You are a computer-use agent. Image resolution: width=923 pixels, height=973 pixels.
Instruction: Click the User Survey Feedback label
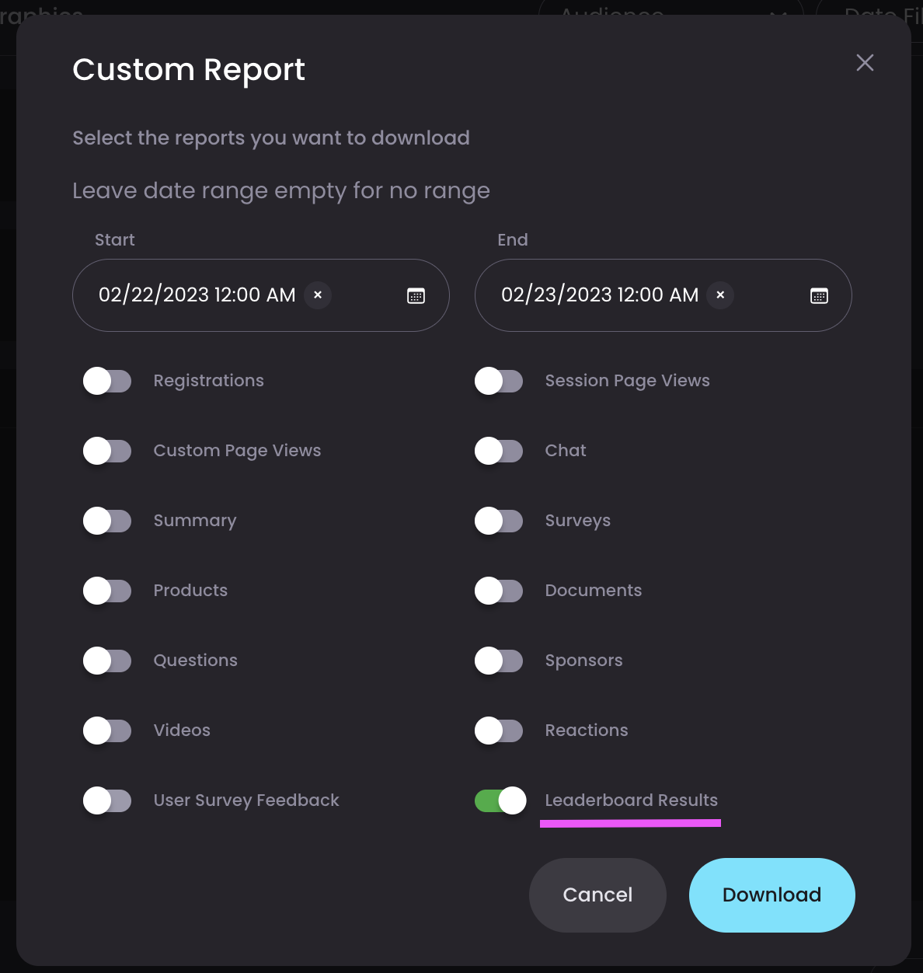tap(246, 800)
